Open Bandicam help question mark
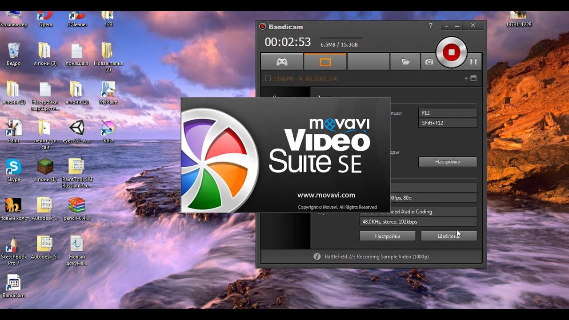This screenshot has width=569, height=320. point(430,26)
